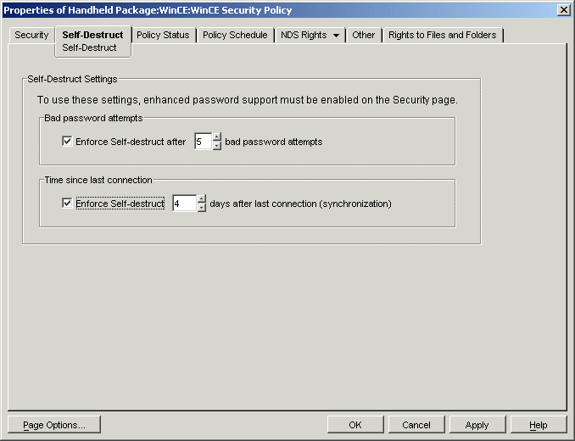Click the OK button
This screenshot has height=441, width=575.
(355, 425)
